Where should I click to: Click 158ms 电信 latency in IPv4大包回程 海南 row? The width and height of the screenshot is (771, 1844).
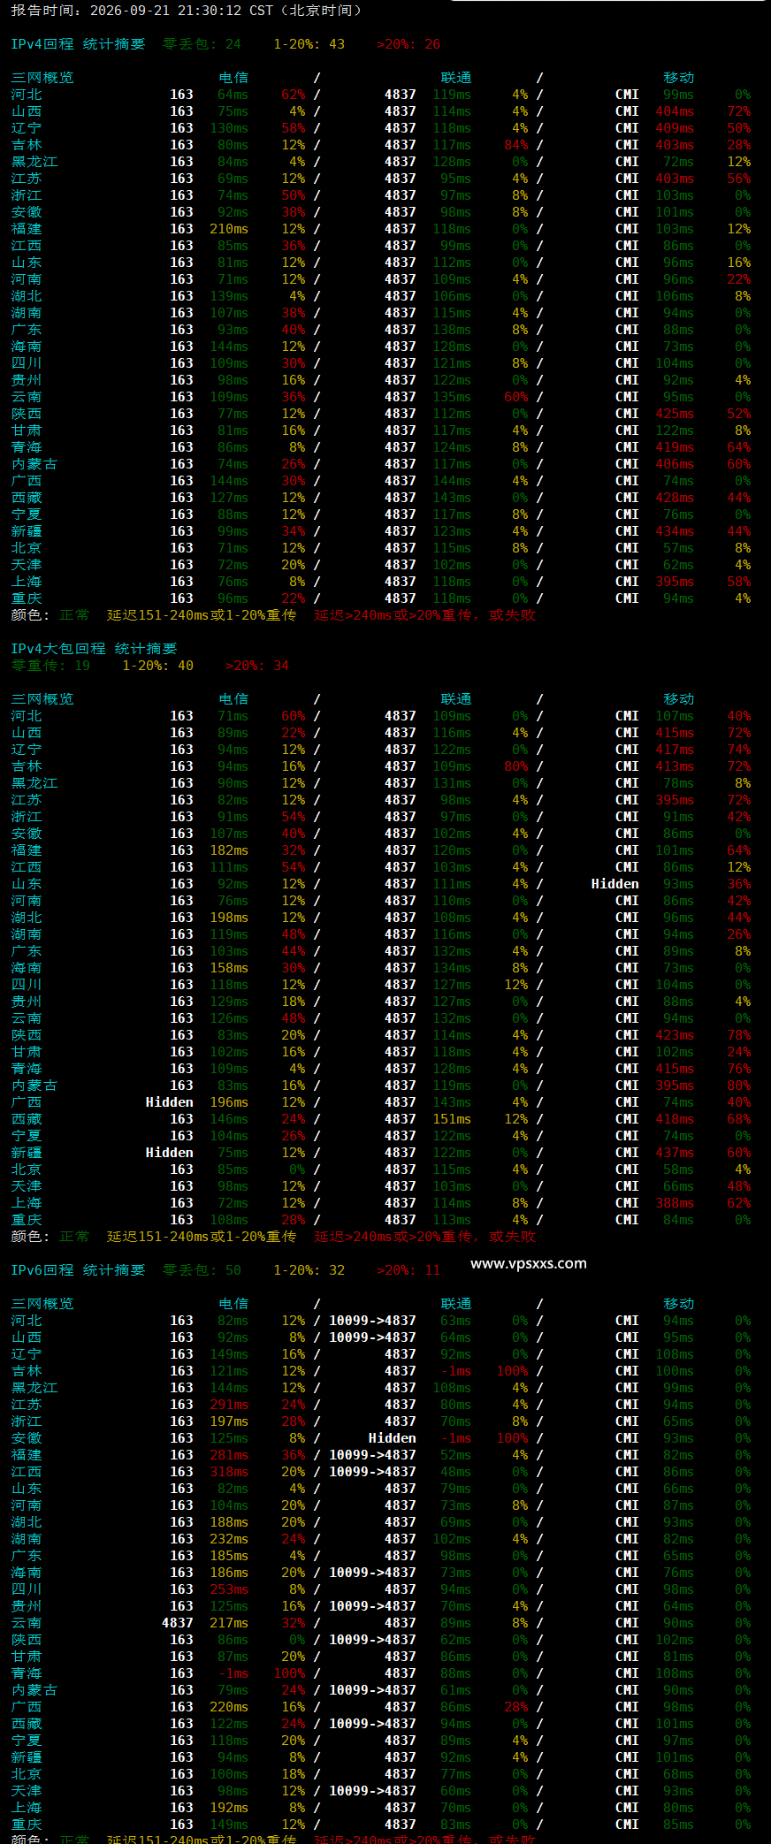click(229, 968)
